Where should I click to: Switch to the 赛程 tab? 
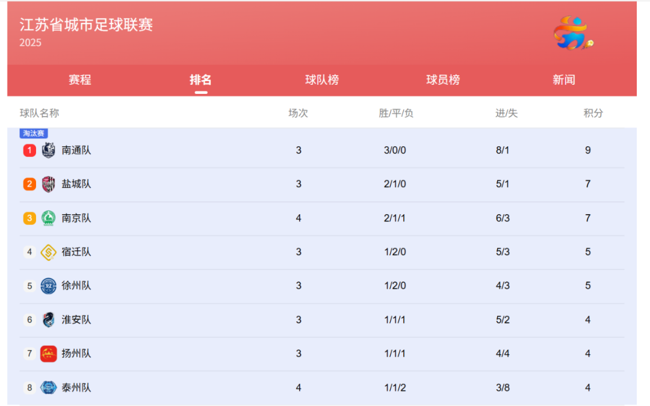pyautogui.click(x=80, y=79)
